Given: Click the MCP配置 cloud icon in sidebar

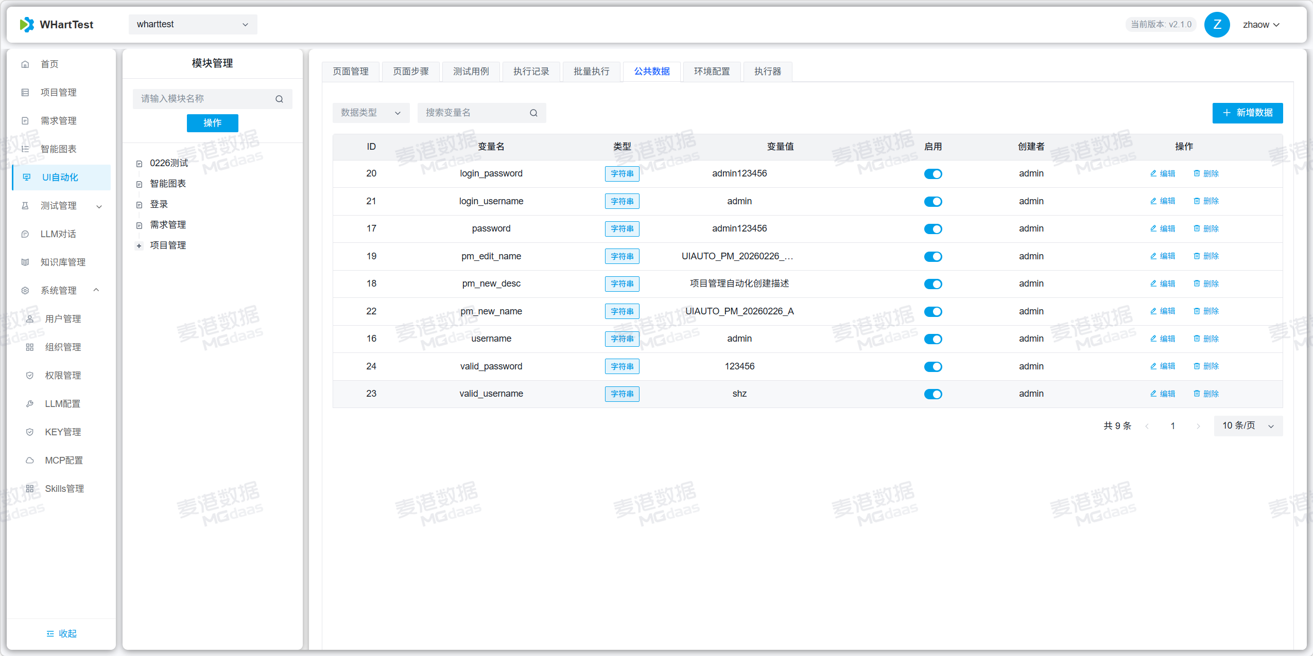Looking at the screenshot, I should pos(30,460).
